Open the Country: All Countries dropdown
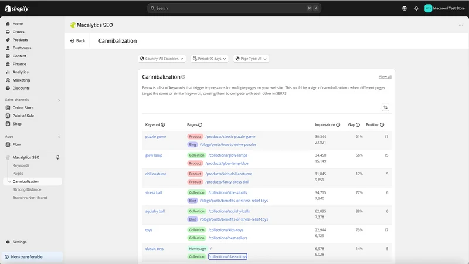Viewport: 469px width, 264px height. click(x=162, y=59)
